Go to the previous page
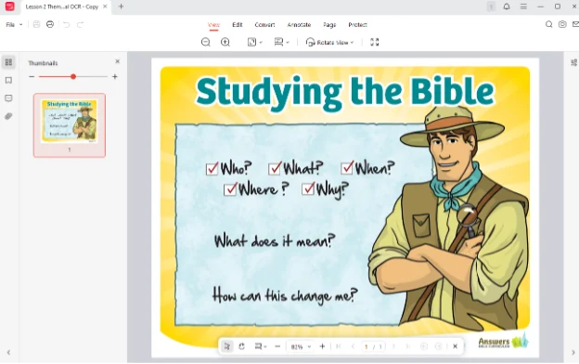 (x=353, y=346)
